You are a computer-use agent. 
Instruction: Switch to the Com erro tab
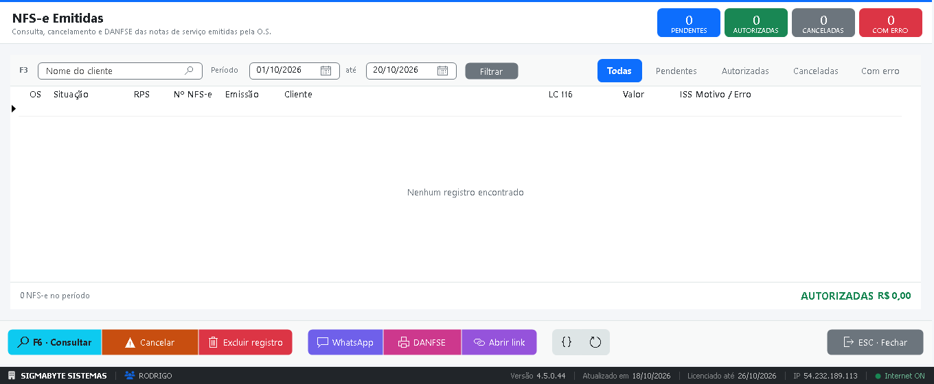tap(880, 71)
